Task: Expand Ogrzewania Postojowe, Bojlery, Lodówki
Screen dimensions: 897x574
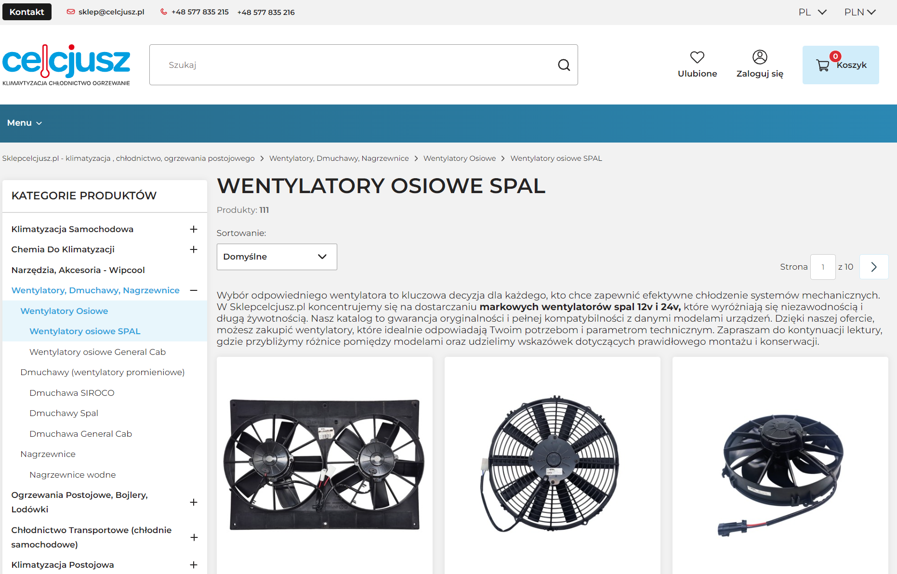Action: pos(194,502)
